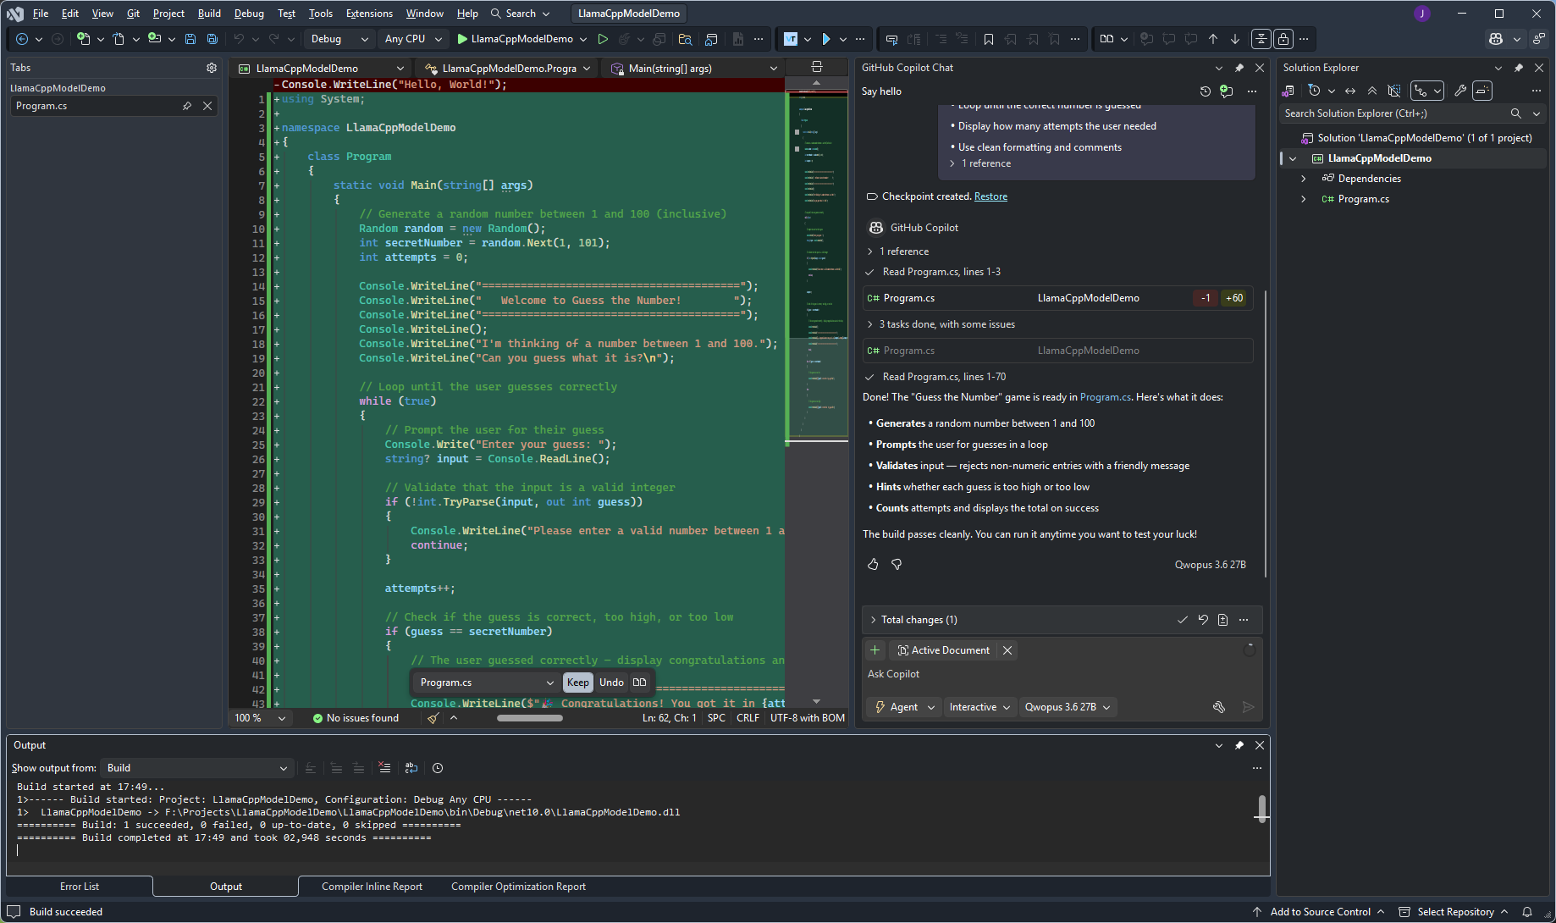Toggle the editor split window handle
The width and height of the screenshot is (1556, 923).
point(817,68)
